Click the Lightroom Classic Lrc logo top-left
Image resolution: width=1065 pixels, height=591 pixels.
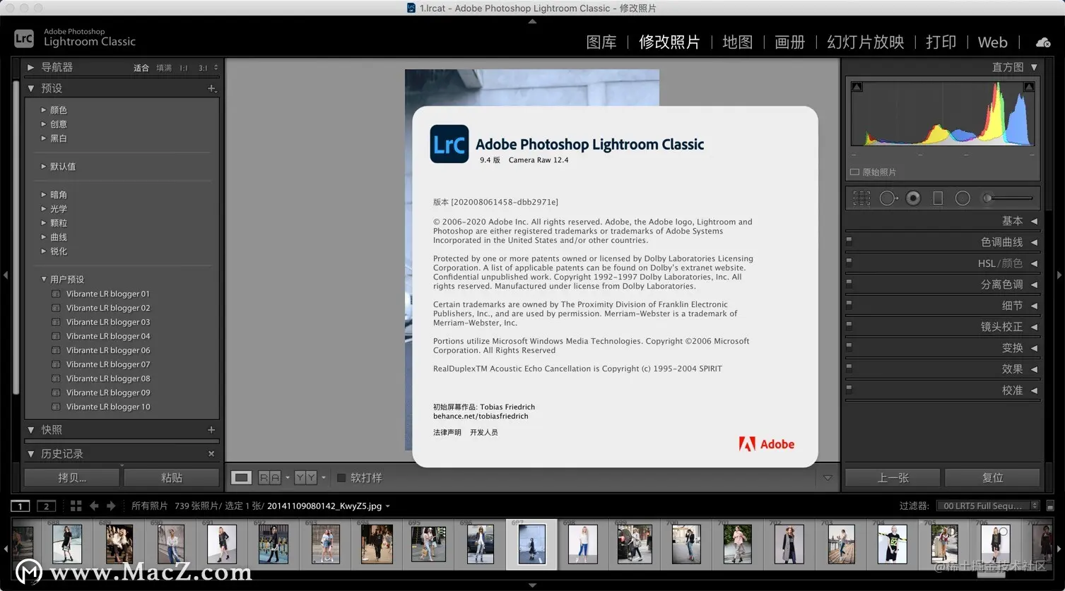click(23, 37)
